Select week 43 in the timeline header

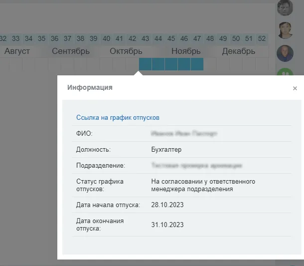146,38
